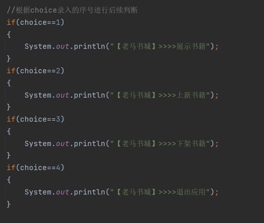
Task: Click the semicolon ending the 退出应用 line
Action: pyautogui.click(x=217, y=192)
